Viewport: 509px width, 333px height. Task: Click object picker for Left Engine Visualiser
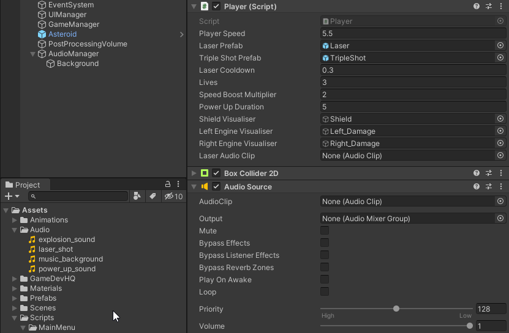point(500,131)
